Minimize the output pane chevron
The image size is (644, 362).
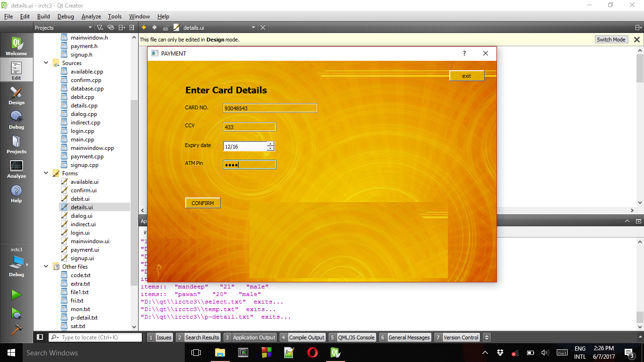coord(627,221)
